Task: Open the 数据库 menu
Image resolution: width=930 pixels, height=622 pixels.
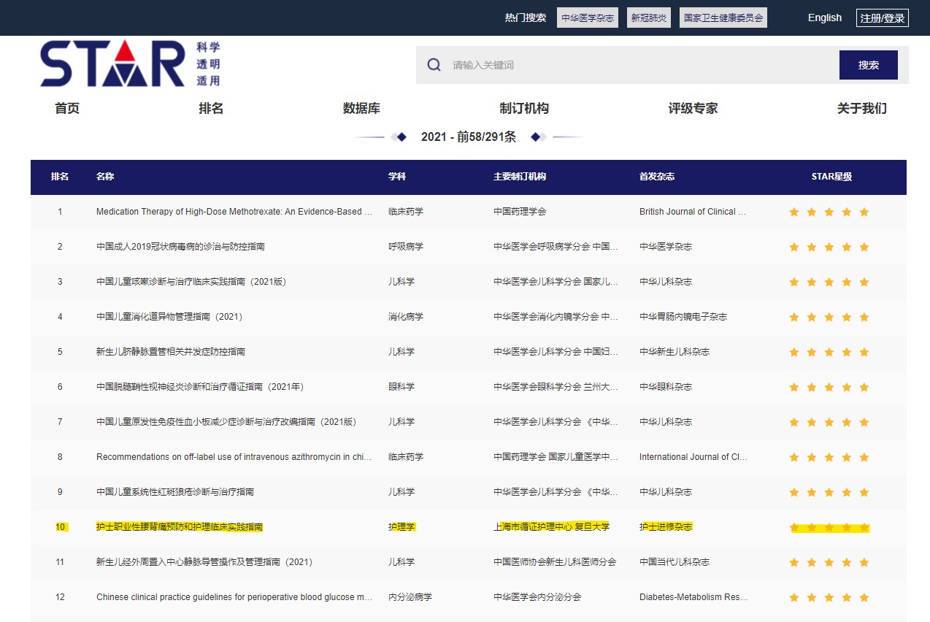Action: coord(361,108)
